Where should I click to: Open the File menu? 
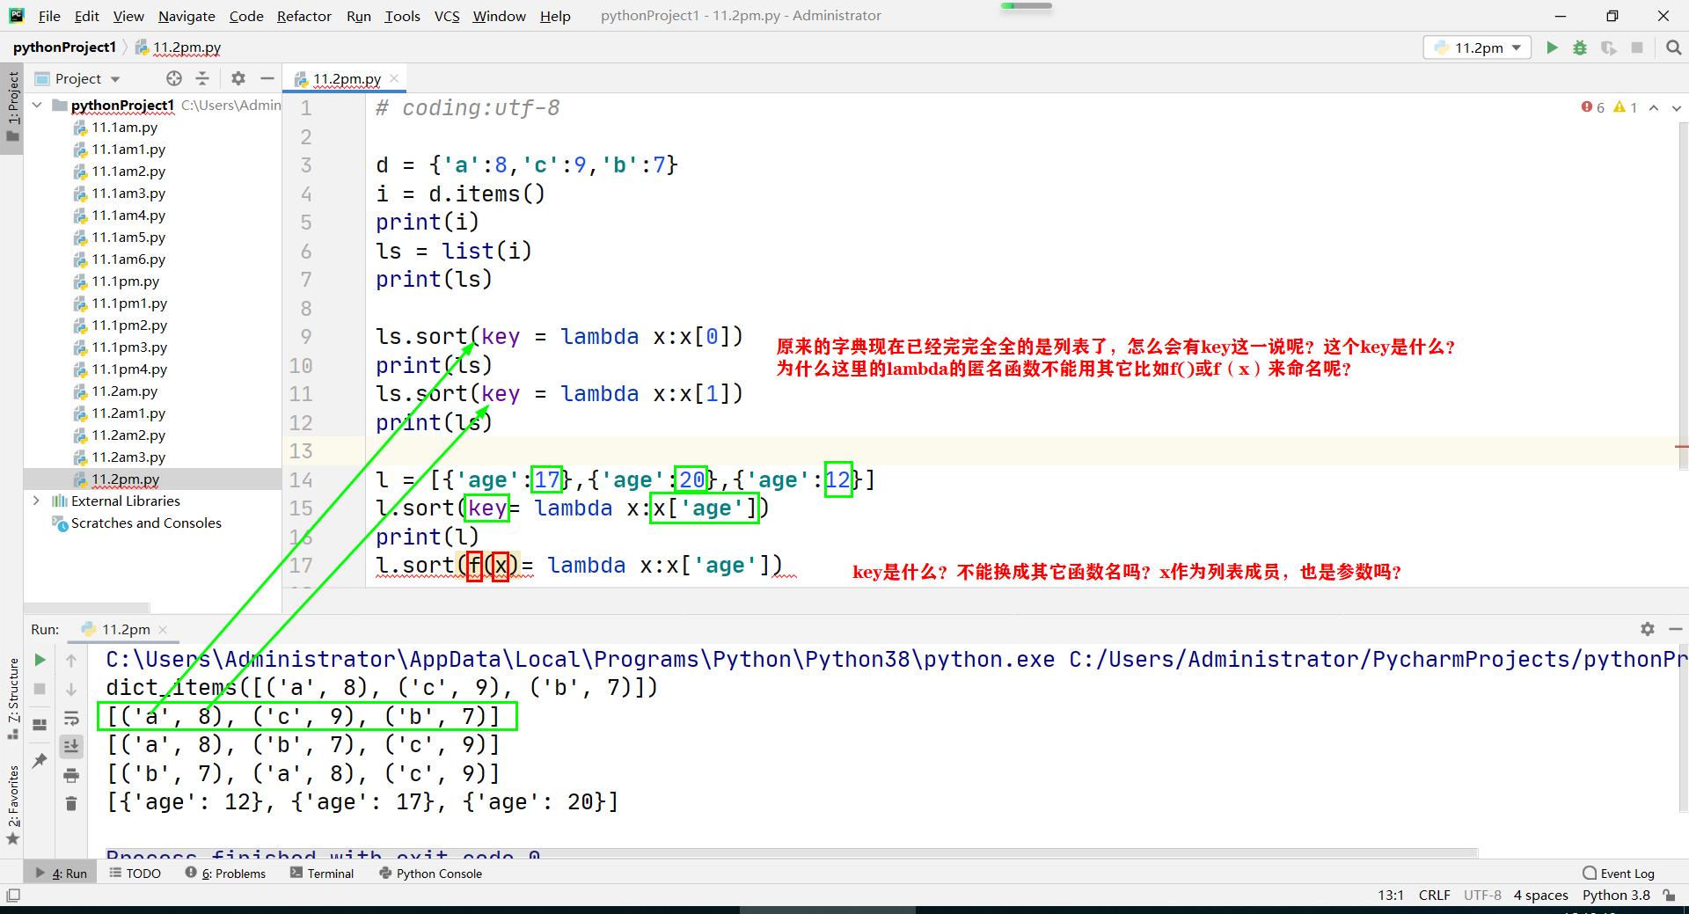(x=49, y=16)
